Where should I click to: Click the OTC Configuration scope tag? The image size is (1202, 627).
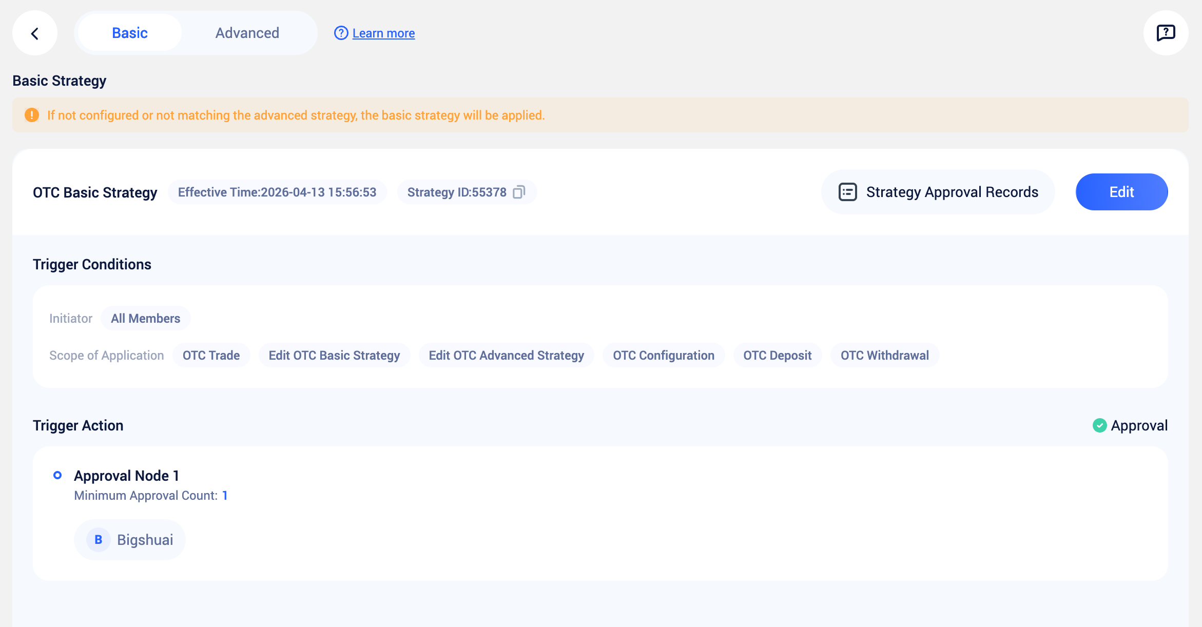pos(663,356)
